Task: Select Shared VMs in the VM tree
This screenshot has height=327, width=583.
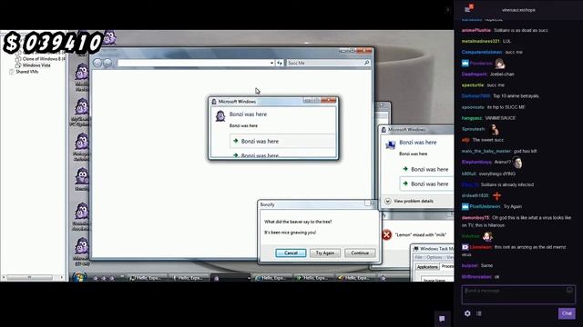Action: [26, 72]
